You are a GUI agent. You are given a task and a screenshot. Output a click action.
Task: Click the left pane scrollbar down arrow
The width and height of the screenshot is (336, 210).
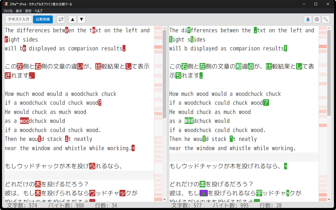coord(165,199)
